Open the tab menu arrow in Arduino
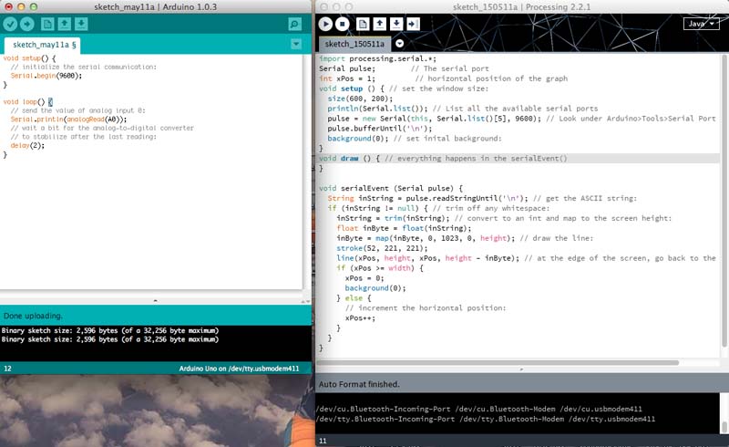 tap(295, 44)
